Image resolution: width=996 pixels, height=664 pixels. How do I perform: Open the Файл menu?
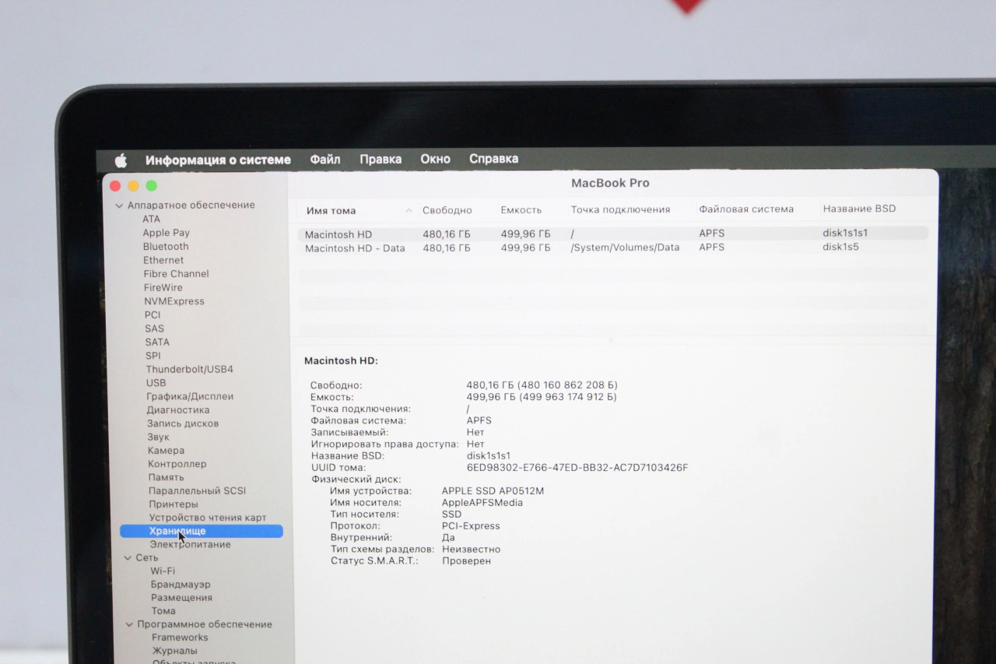[x=325, y=160]
